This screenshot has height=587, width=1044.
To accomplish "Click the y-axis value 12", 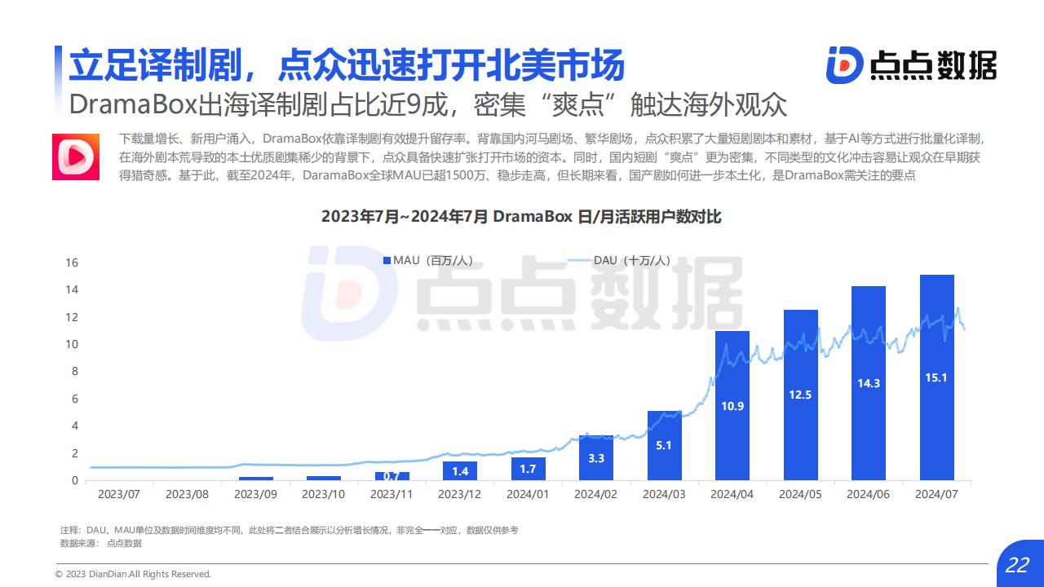I will (x=71, y=317).
